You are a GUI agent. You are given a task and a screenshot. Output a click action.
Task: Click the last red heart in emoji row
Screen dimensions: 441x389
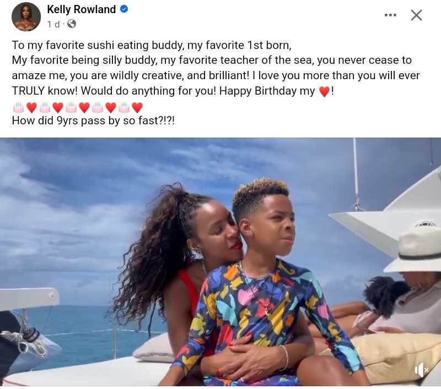click(137, 107)
